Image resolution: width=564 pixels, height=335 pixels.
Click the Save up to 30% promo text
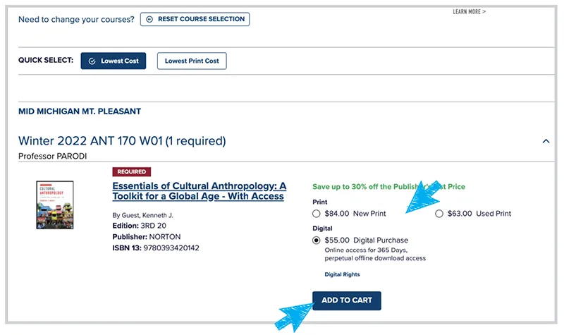[388, 187]
